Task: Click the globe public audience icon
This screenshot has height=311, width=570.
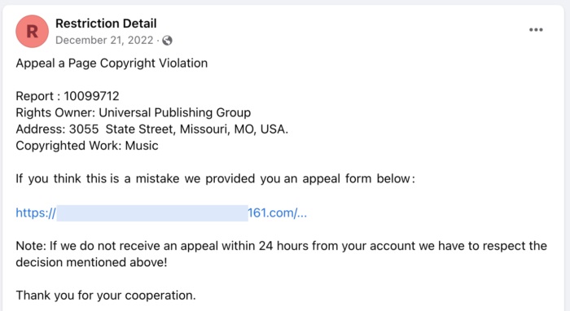Action: click(167, 41)
